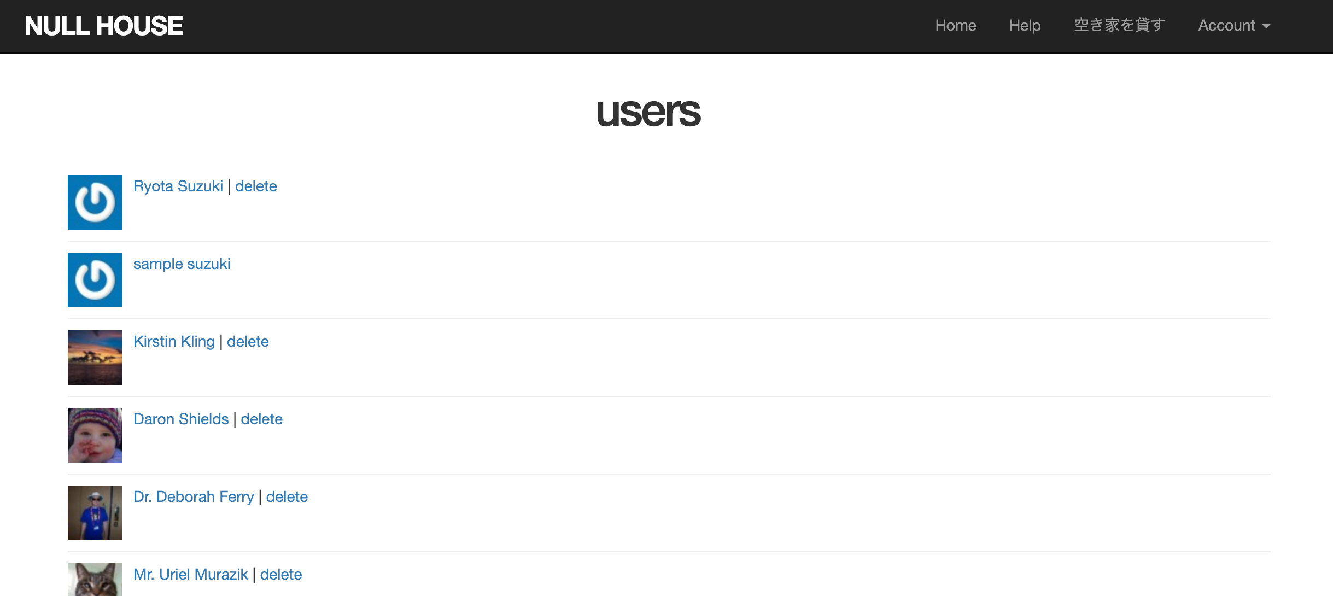Delete the user Daron Shields
Viewport: 1333px width, 596px height.
tap(261, 419)
